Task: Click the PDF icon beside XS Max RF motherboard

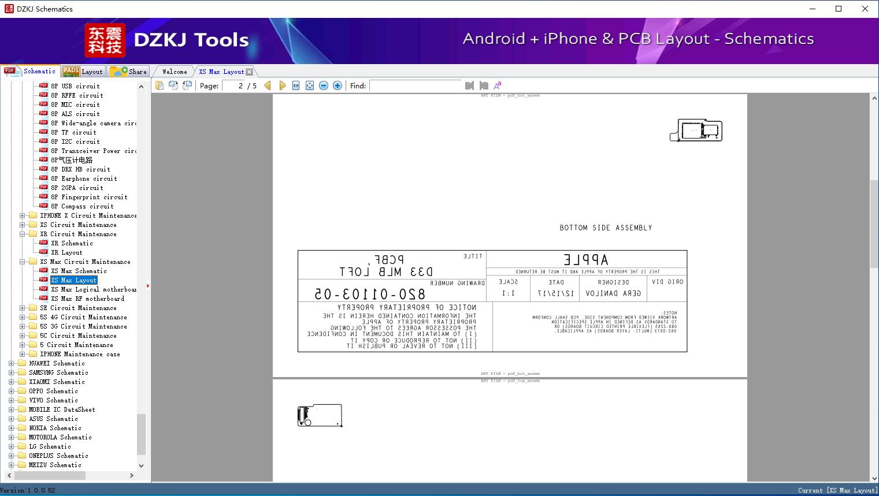Action: [x=43, y=299]
